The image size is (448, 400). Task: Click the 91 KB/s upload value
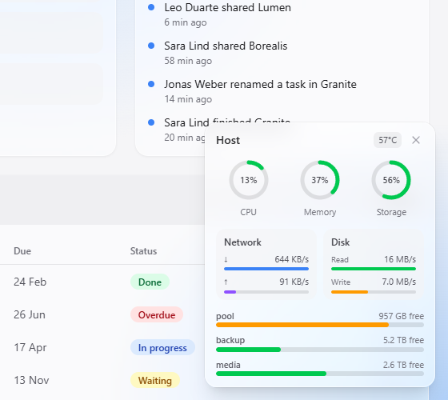(x=294, y=282)
